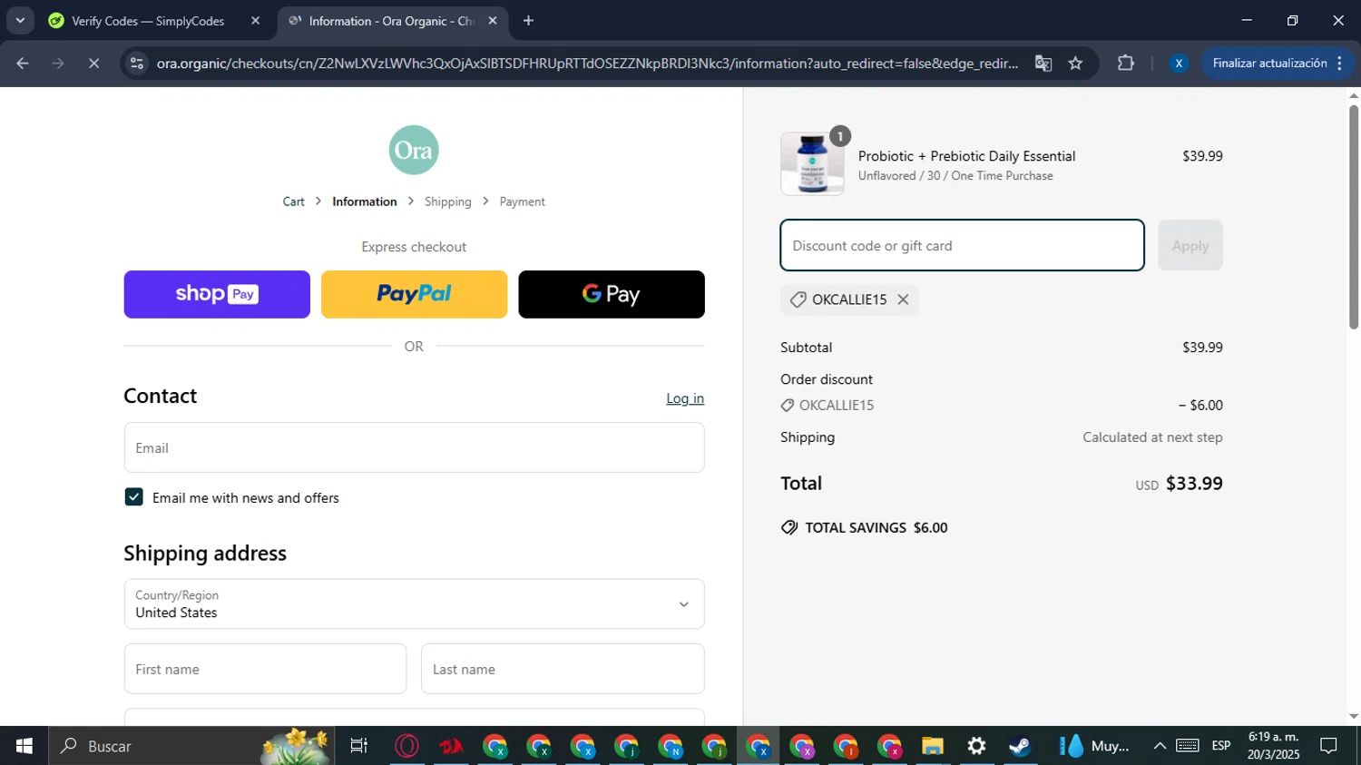Close the Verify Codes — SimplyCodes tab
Image resolution: width=1361 pixels, height=765 pixels.
[255, 21]
